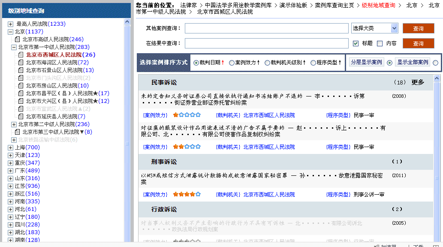This screenshot has width=443, height=247.
Task: Open the 侵害作品复制权纠纷案 case title
Action: pos(263,131)
